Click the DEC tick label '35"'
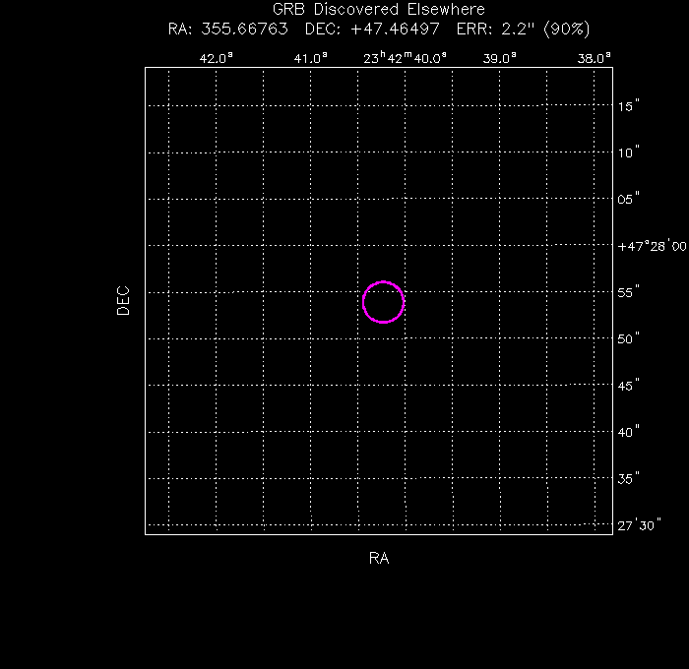This screenshot has height=669, width=689. [x=628, y=478]
